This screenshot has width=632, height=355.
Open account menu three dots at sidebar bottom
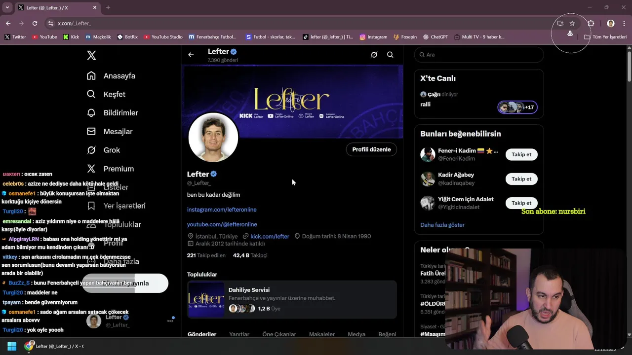170,320
